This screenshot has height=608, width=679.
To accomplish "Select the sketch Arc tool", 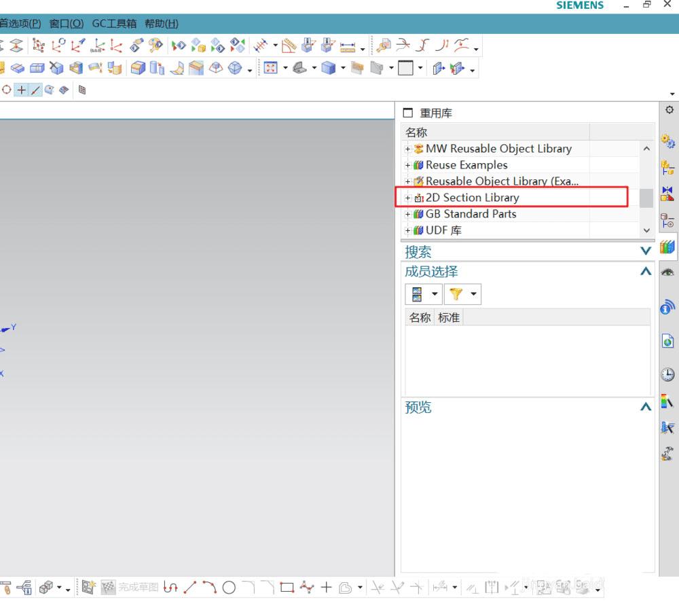I will point(209,588).
